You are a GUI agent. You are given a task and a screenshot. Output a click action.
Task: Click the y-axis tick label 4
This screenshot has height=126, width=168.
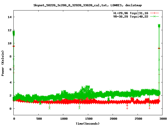[10, 82]
